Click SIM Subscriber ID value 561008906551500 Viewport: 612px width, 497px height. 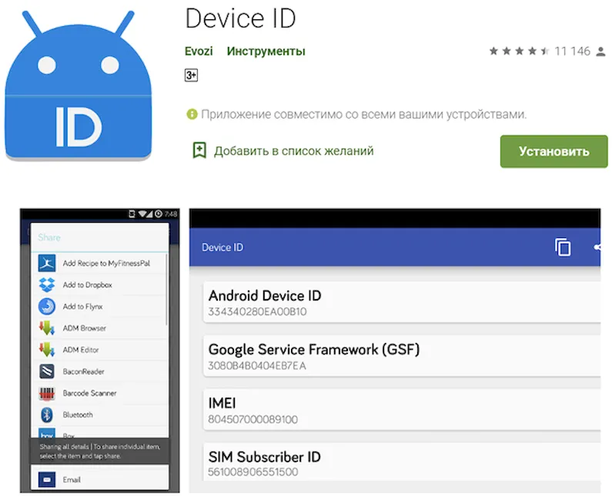click(x=253, y=472)
